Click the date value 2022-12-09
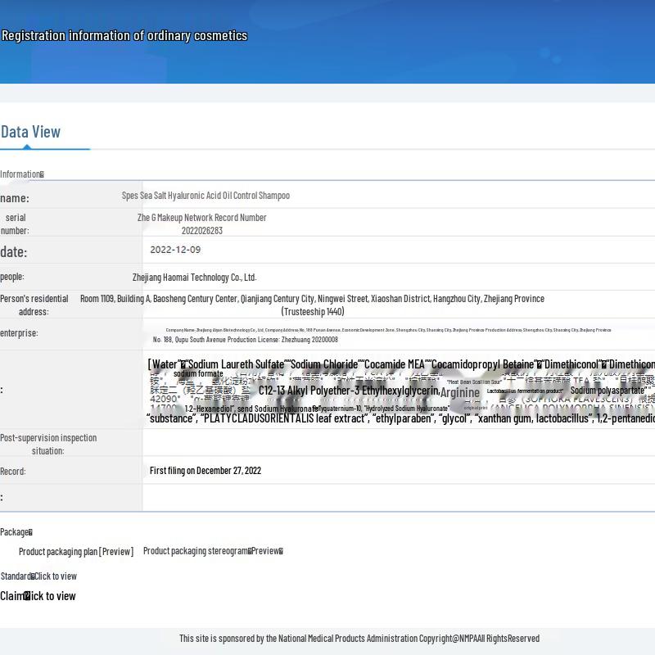Image resolution: width=655 pixels, height=655 pixels. (175, 250)
